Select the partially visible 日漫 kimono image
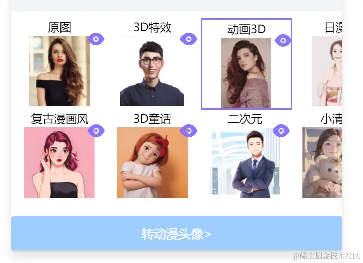The image size is (363, 263). tap(327, 71)
